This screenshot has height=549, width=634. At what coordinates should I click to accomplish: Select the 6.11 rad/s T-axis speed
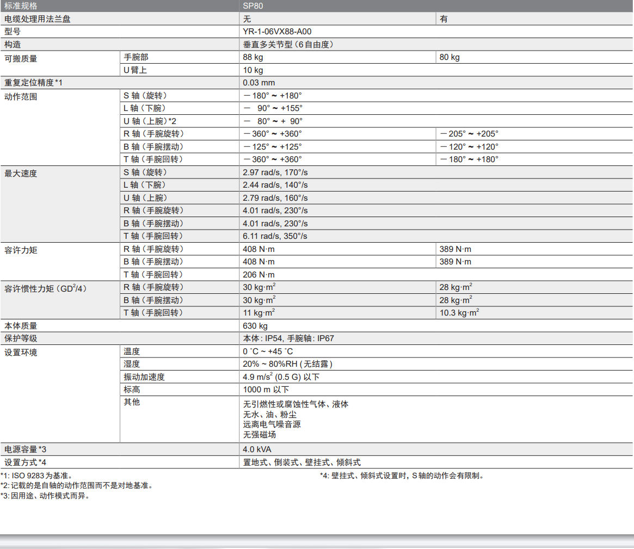(x=275, y=236)
